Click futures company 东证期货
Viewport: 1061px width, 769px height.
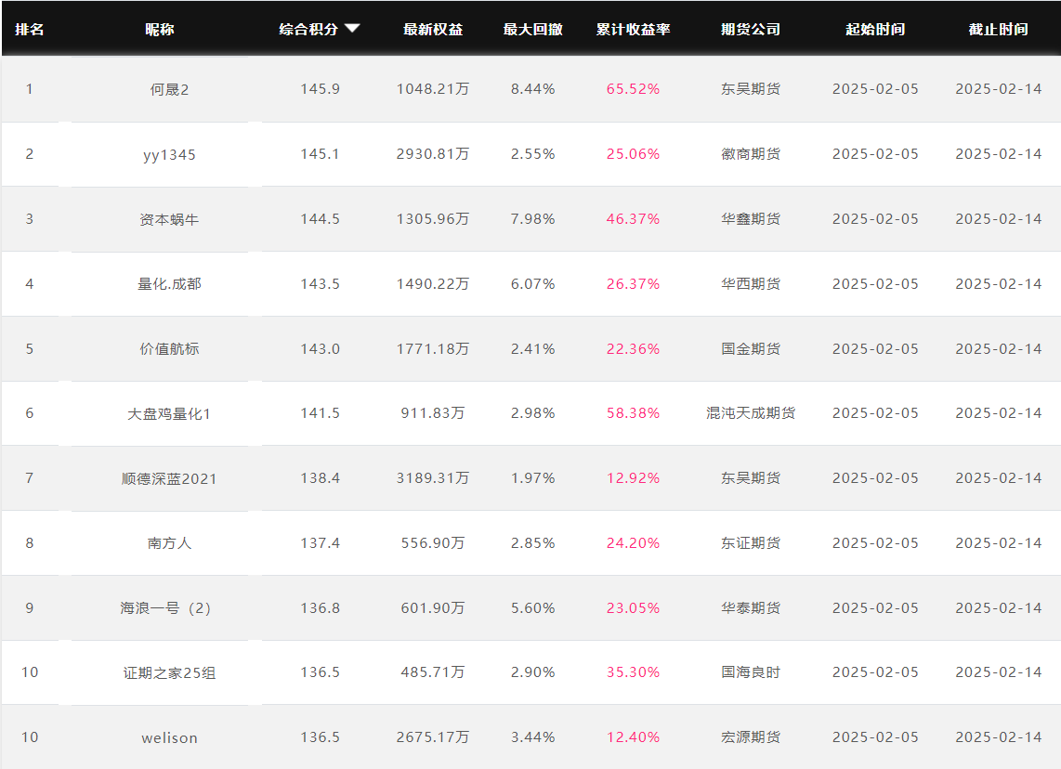[751, 542]
